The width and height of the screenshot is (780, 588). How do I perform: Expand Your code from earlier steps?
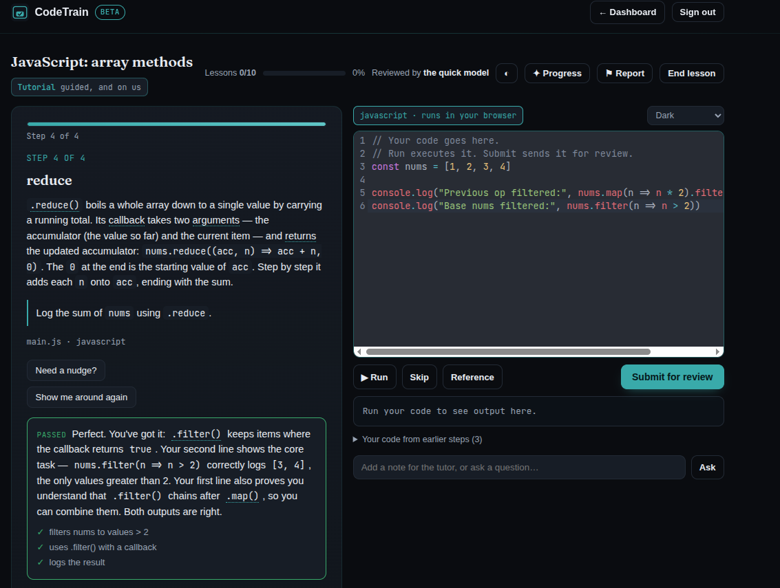coord(417,439)
